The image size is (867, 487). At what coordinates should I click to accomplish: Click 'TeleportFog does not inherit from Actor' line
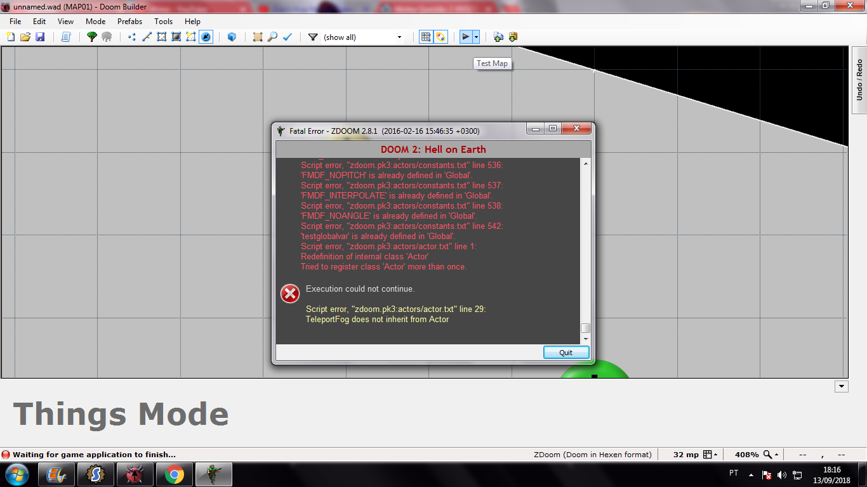click(x=378, y=320)
